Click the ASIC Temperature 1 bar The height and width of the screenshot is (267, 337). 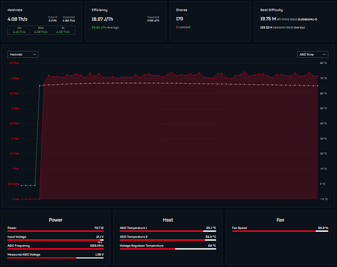[168, 231]
